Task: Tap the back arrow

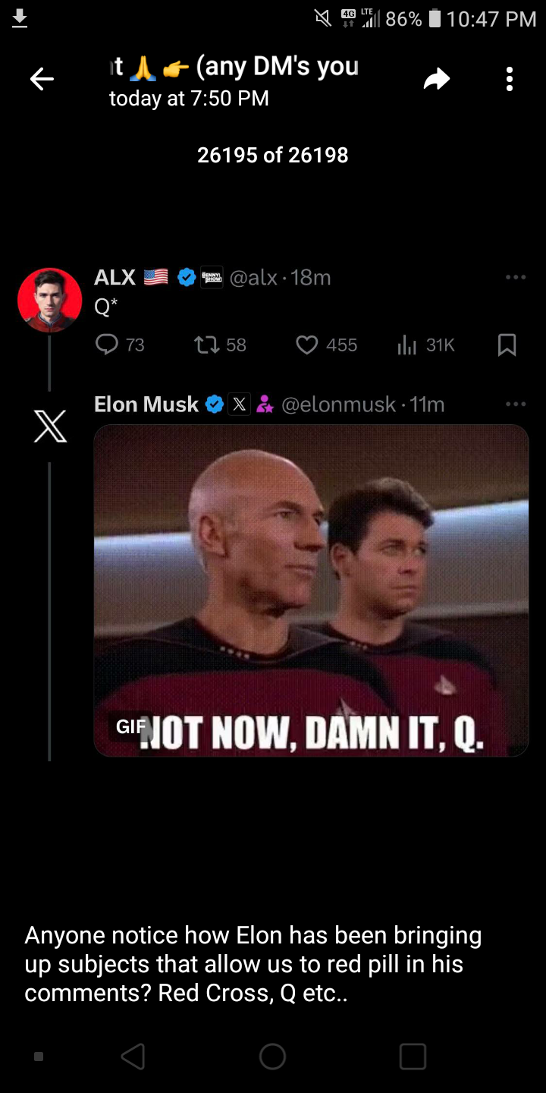Action: click(x=42, y=79)
